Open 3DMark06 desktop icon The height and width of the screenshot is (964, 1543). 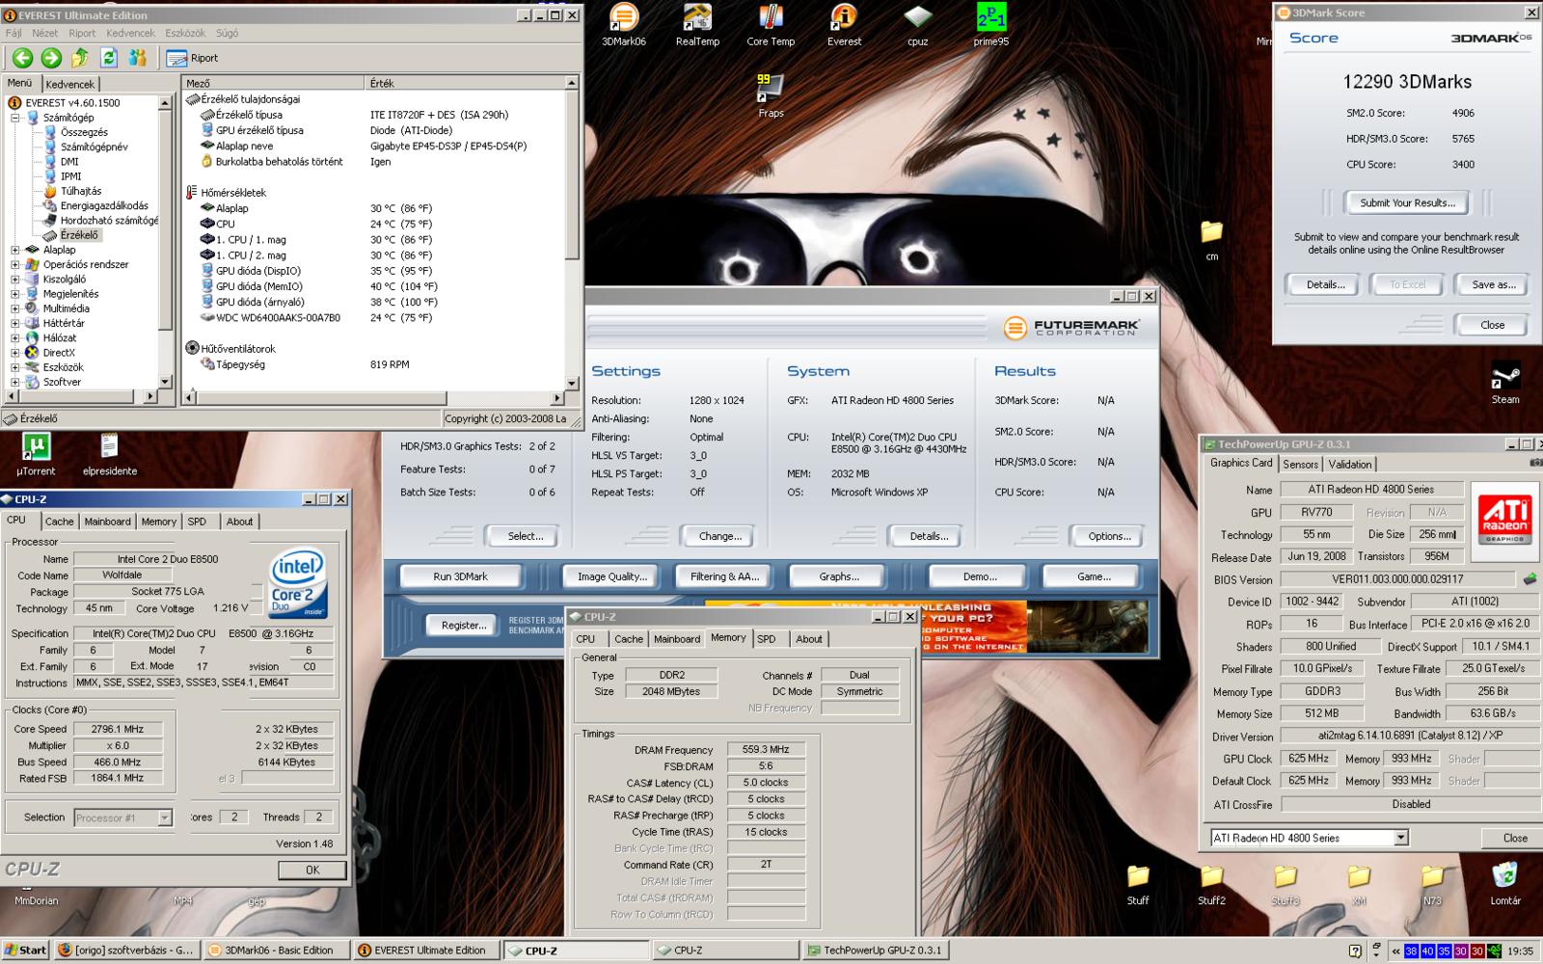point(624,25)
